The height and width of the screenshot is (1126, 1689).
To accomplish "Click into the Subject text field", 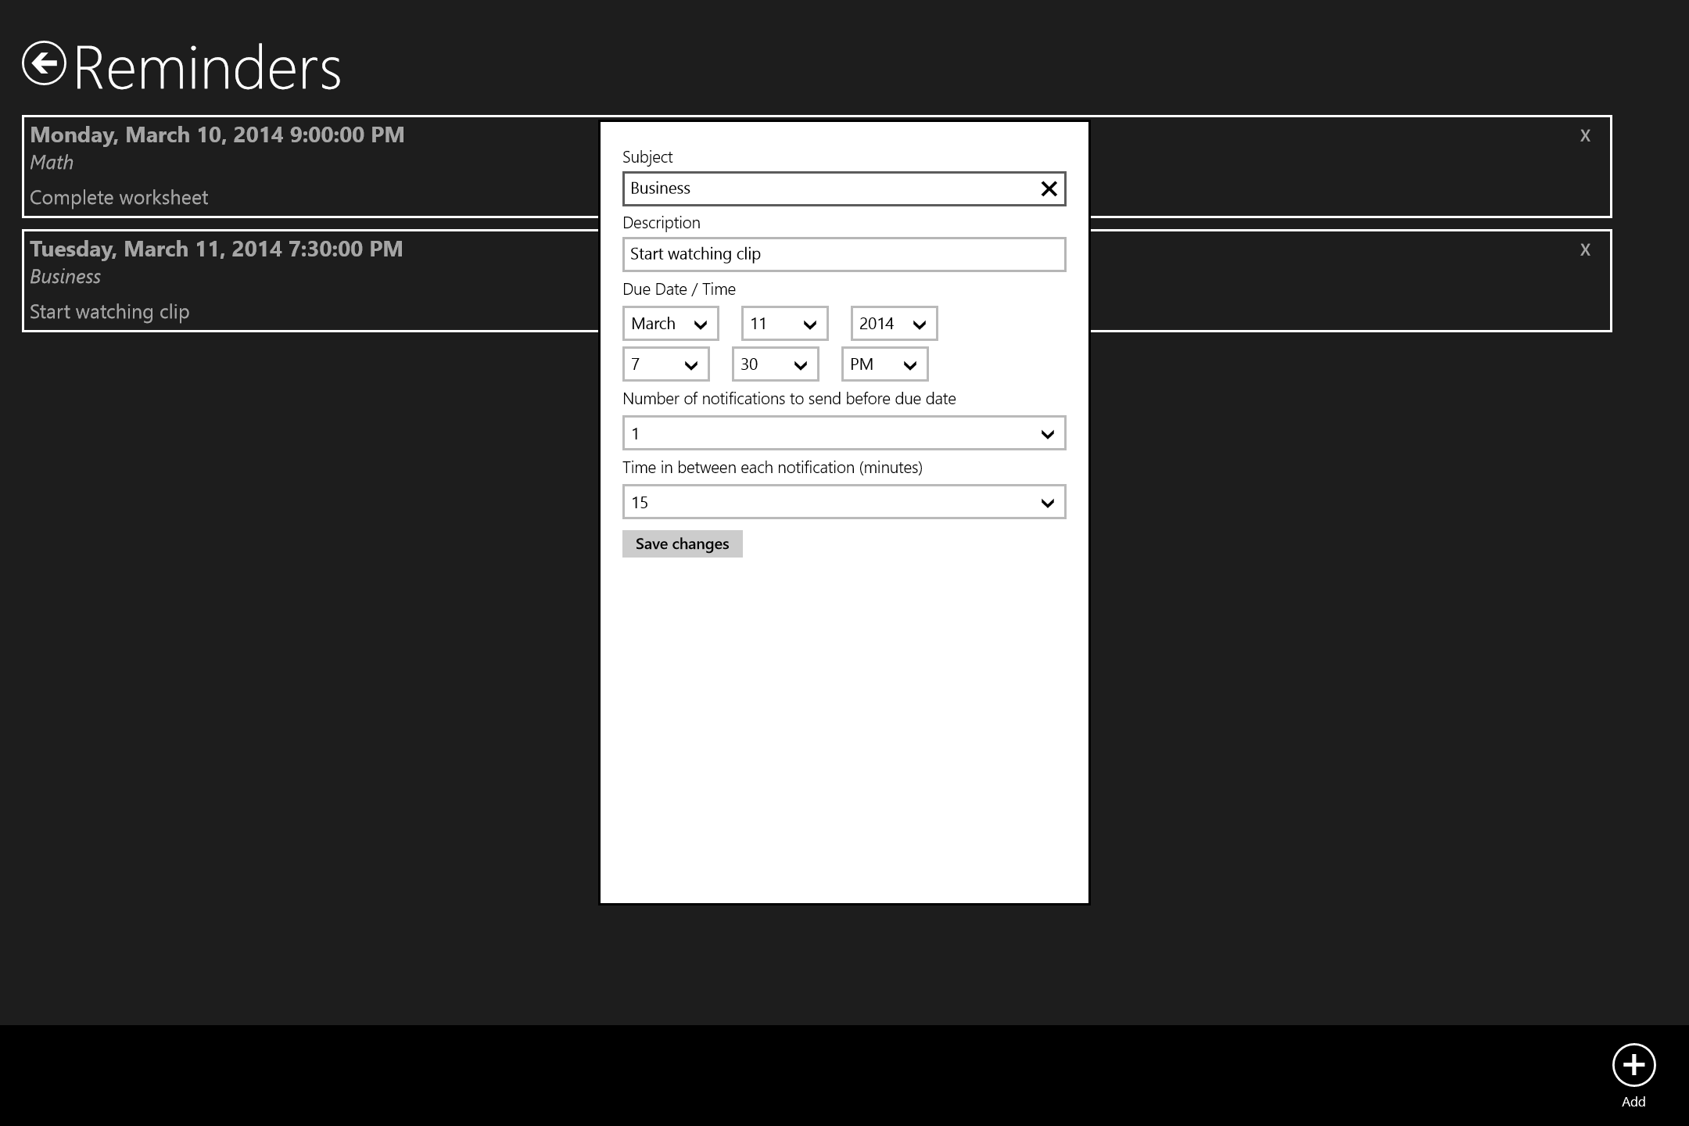I will pos(829,189).
